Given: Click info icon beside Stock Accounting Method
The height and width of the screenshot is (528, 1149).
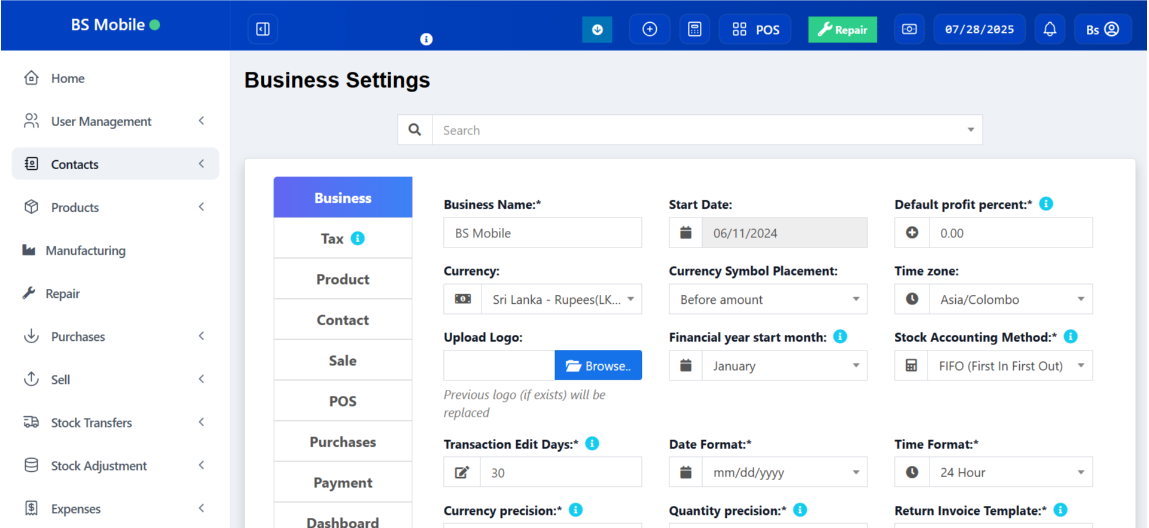Looking at the screenshot, I should pos(1071,337).
